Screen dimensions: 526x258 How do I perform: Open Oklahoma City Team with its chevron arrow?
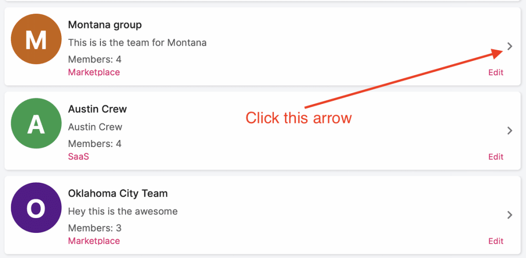510,215
